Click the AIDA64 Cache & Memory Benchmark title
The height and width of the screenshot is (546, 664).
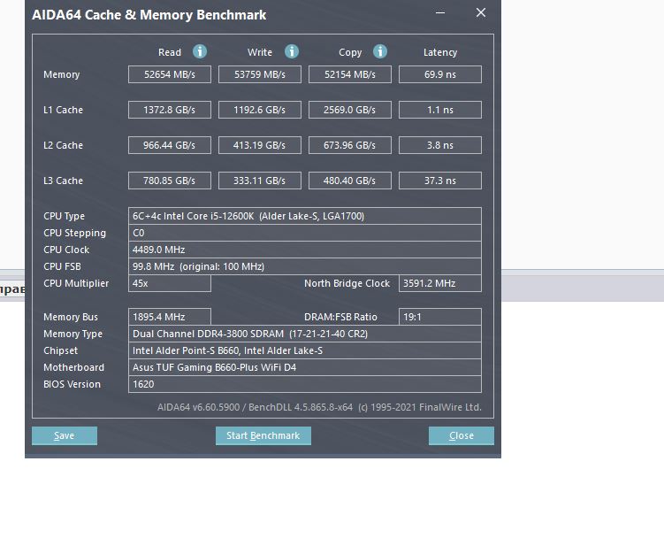click(149, 15)
